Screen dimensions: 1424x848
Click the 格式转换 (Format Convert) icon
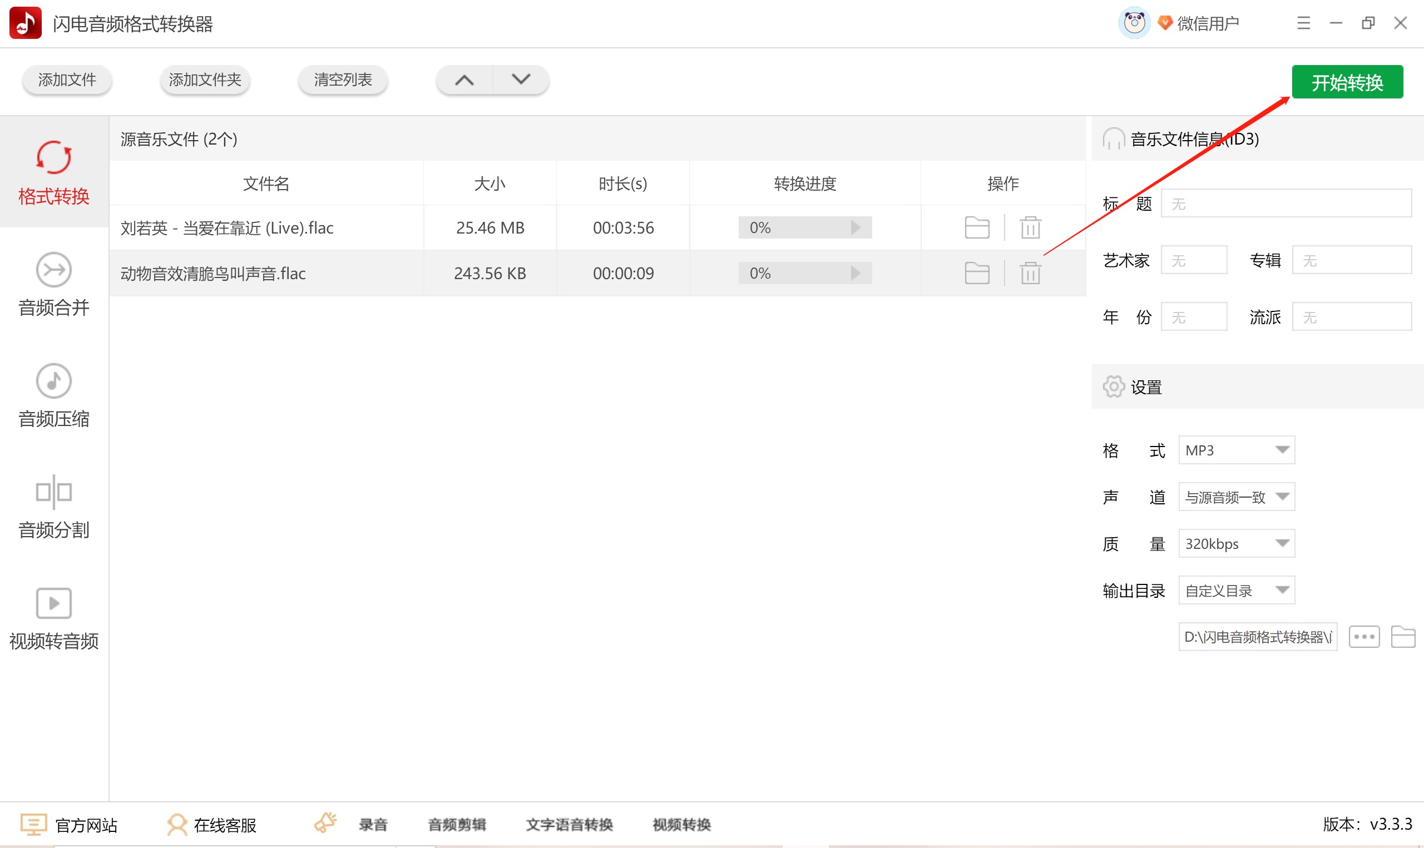point(56,172)
